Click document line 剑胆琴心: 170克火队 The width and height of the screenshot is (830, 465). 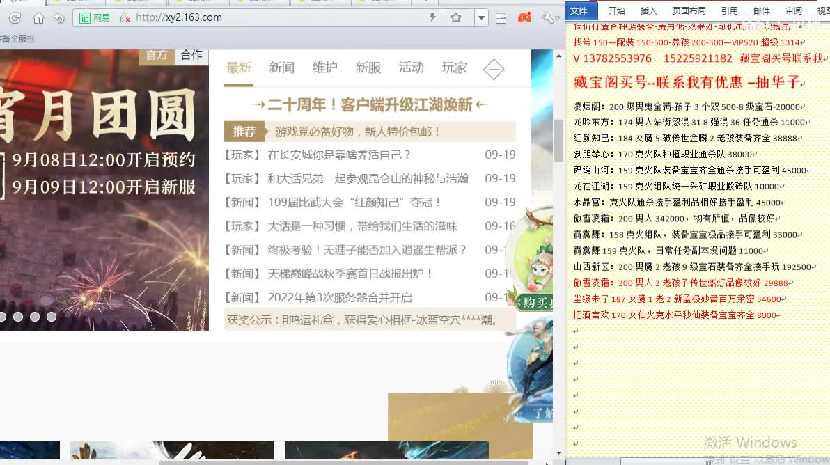664,154
